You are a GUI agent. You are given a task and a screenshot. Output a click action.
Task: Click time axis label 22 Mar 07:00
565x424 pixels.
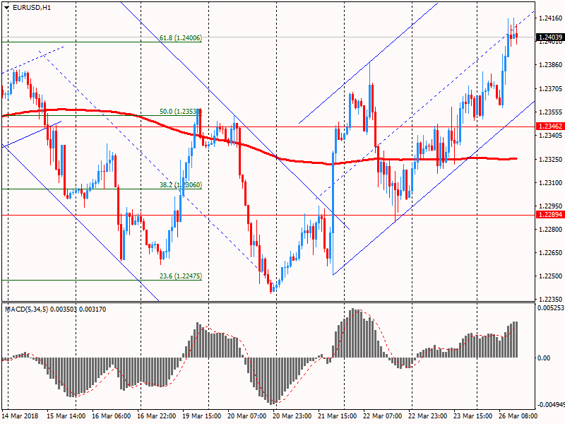pos(383,416)
